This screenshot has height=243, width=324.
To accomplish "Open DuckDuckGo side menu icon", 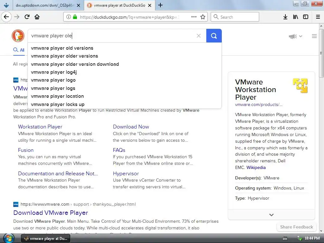I will pyautogui.click(x=314, y=36).
